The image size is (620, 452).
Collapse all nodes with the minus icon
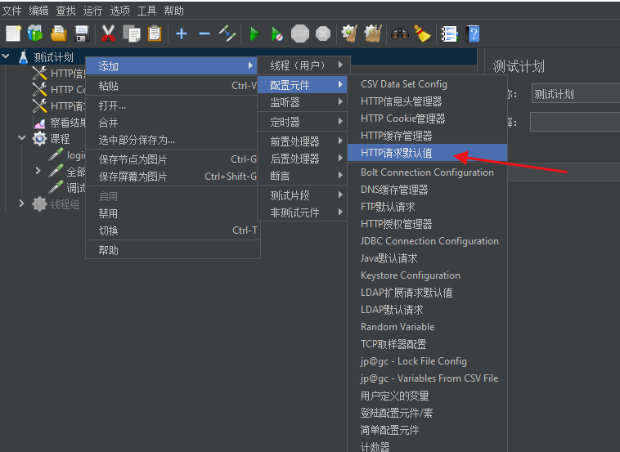(x=204, y=34)
